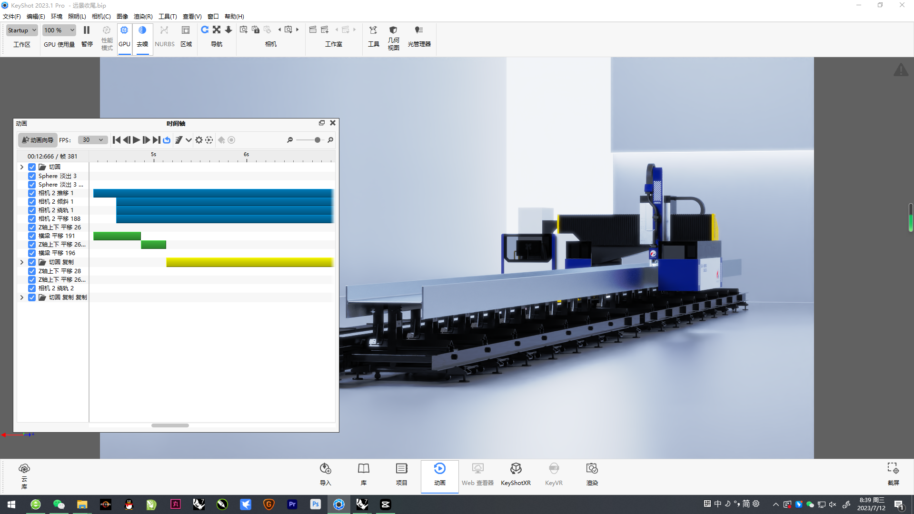The image size is (914, 514).
Task: Adjust the timeline zoom slider
Action: [317, 140]
